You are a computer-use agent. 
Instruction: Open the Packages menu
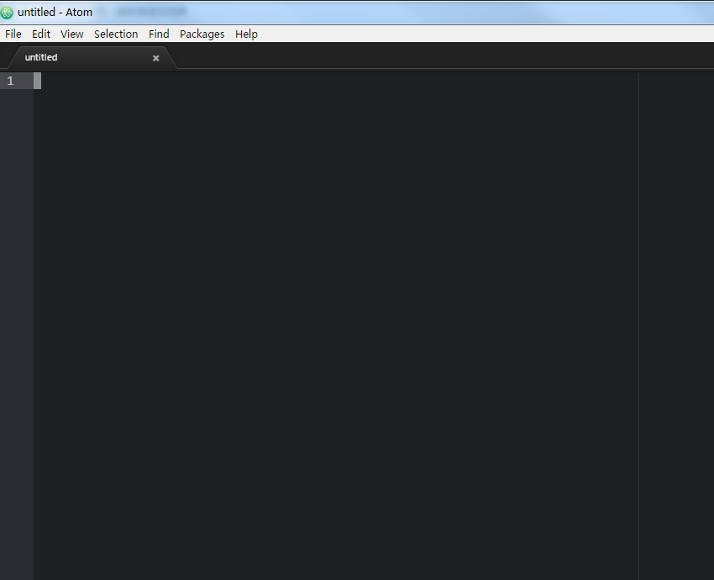point(202,34)
